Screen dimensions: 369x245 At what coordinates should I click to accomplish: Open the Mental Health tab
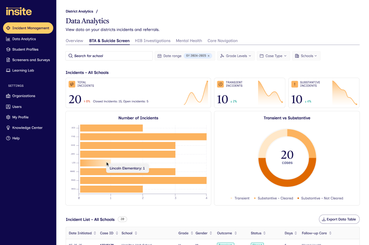[189, 41]
